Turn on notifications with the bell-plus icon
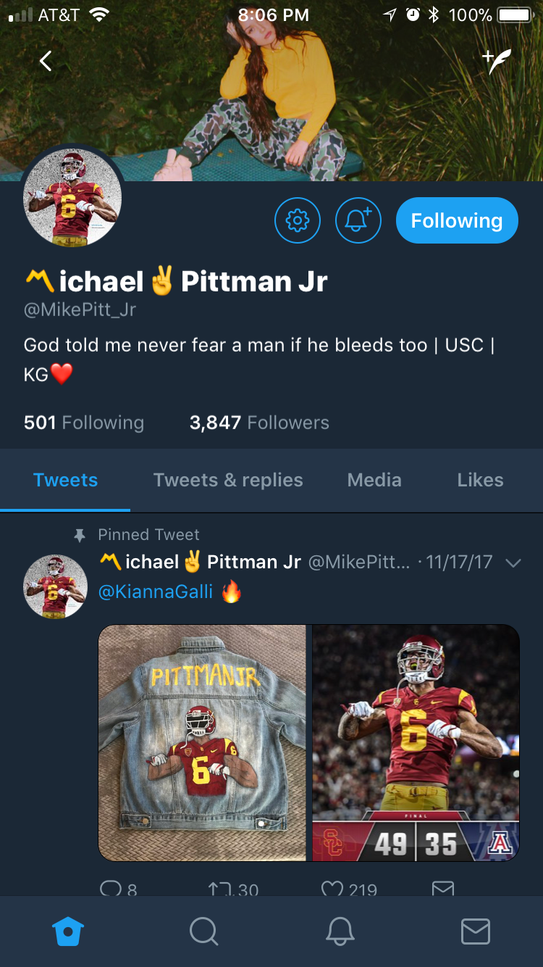 (358, 220)
